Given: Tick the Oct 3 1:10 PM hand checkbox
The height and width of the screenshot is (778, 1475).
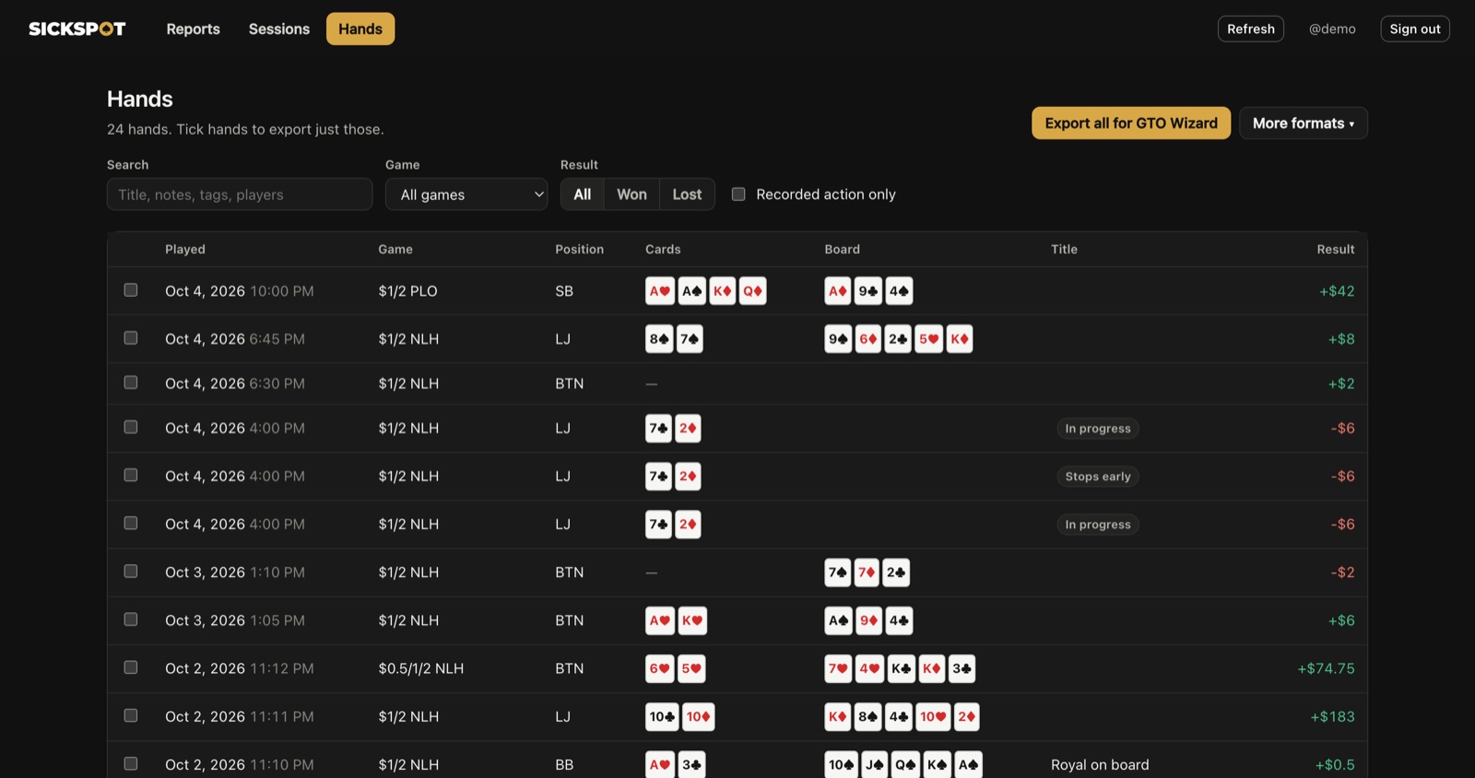Looking at the screenshot, I should pyautogui.click(x=131, y=571).
